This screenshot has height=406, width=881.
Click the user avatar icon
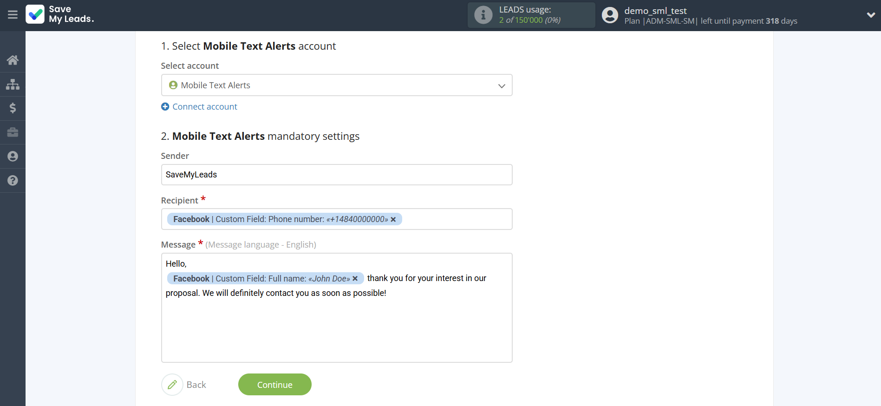pyautogui.click(x=610, y=15)
